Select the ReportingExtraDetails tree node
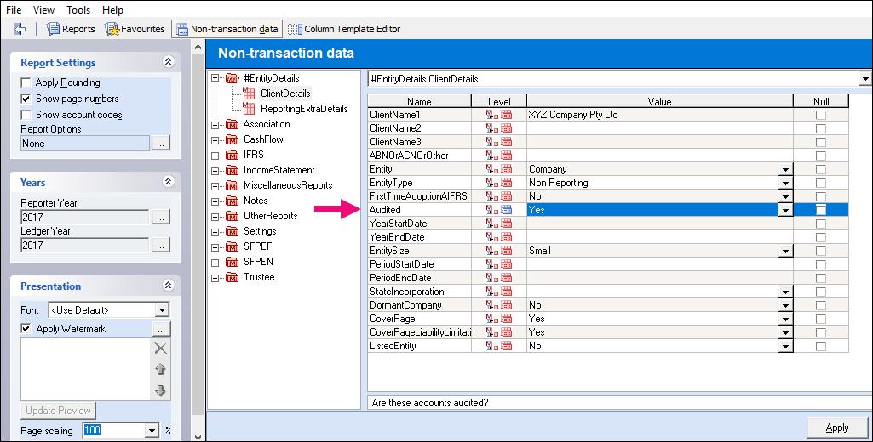873x442 pixels. pos(303,109)
